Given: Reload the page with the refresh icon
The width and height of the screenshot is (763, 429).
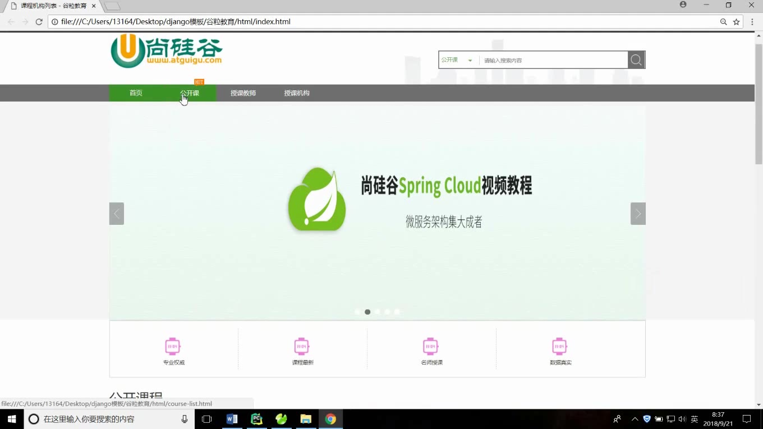Looking at the screenshot, I should click(39, 22).
